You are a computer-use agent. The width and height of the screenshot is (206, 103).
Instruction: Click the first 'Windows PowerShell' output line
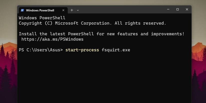tap(42, 18)
